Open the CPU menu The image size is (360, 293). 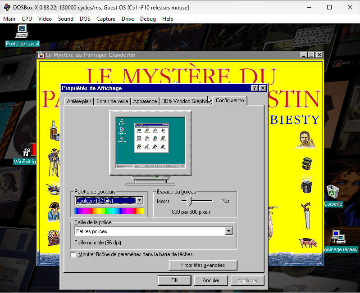click(x=27, y=19)
